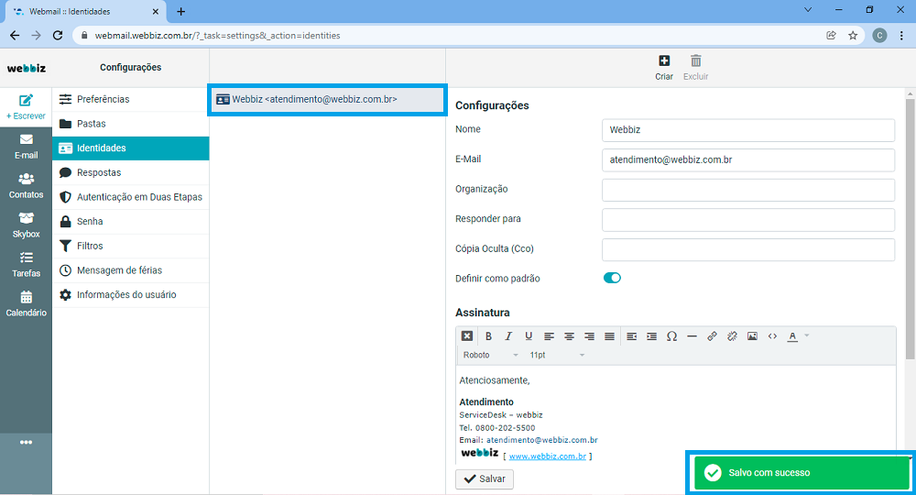Expand the text color dropdown arrow
The width and height of the screenshot is (916, 495).
pos(806,336)
